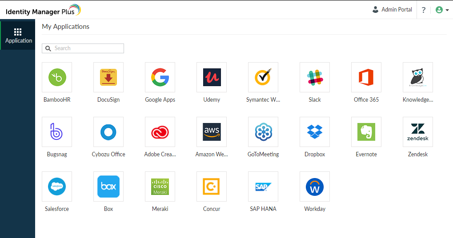The image size is (453, 238).
Task: Open the BambooHR application icon
Action: tap(57, 77)
